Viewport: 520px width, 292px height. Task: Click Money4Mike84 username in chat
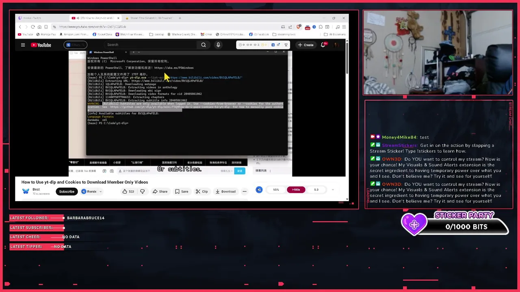pos(399,137)
